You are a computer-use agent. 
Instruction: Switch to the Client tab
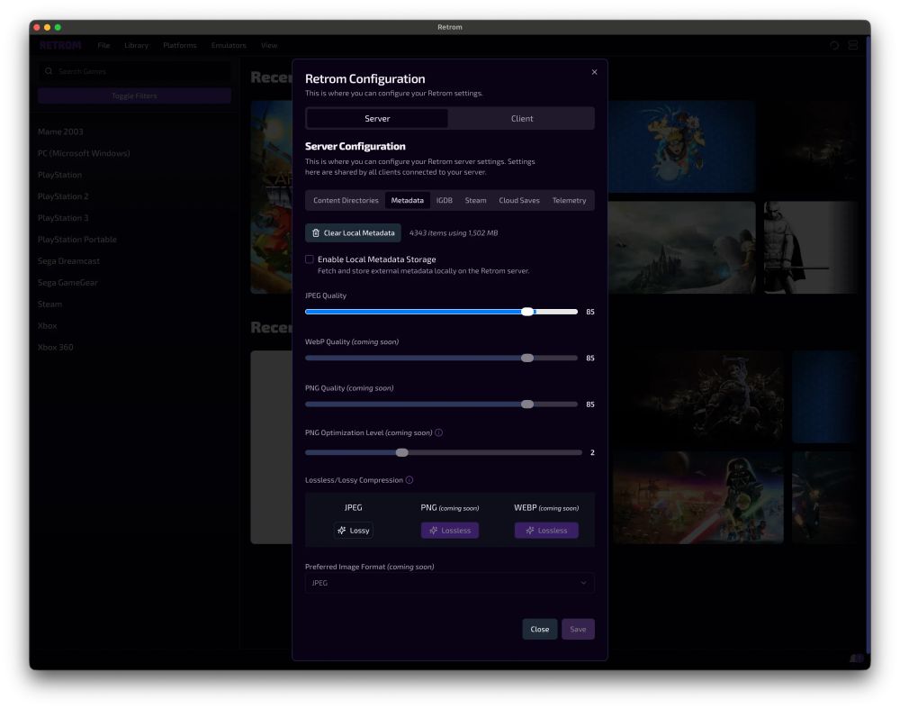click(522, 118)
